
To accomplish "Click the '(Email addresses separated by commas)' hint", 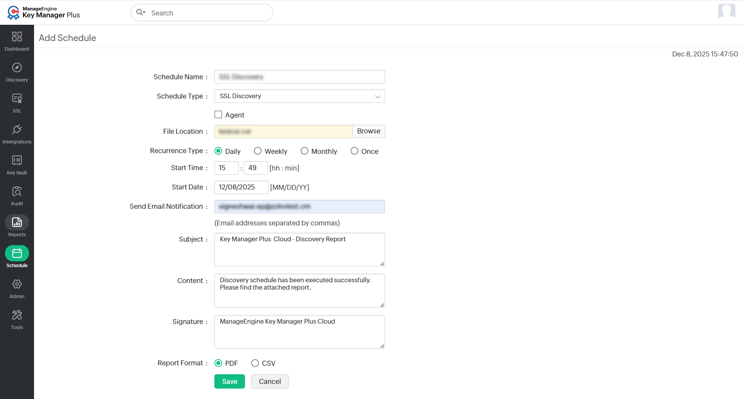I will pos(277,223).
